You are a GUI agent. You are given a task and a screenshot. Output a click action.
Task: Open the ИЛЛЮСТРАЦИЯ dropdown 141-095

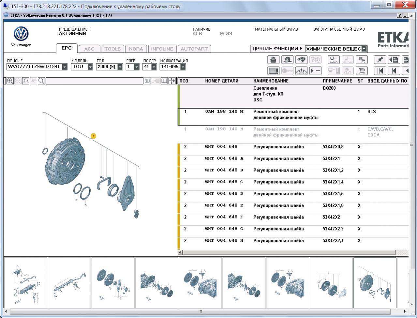[183, 67]
